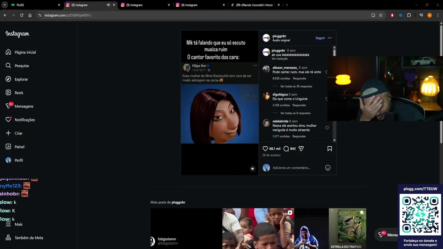Open emoji picker in comment box
443x249 pixels.
328,168
